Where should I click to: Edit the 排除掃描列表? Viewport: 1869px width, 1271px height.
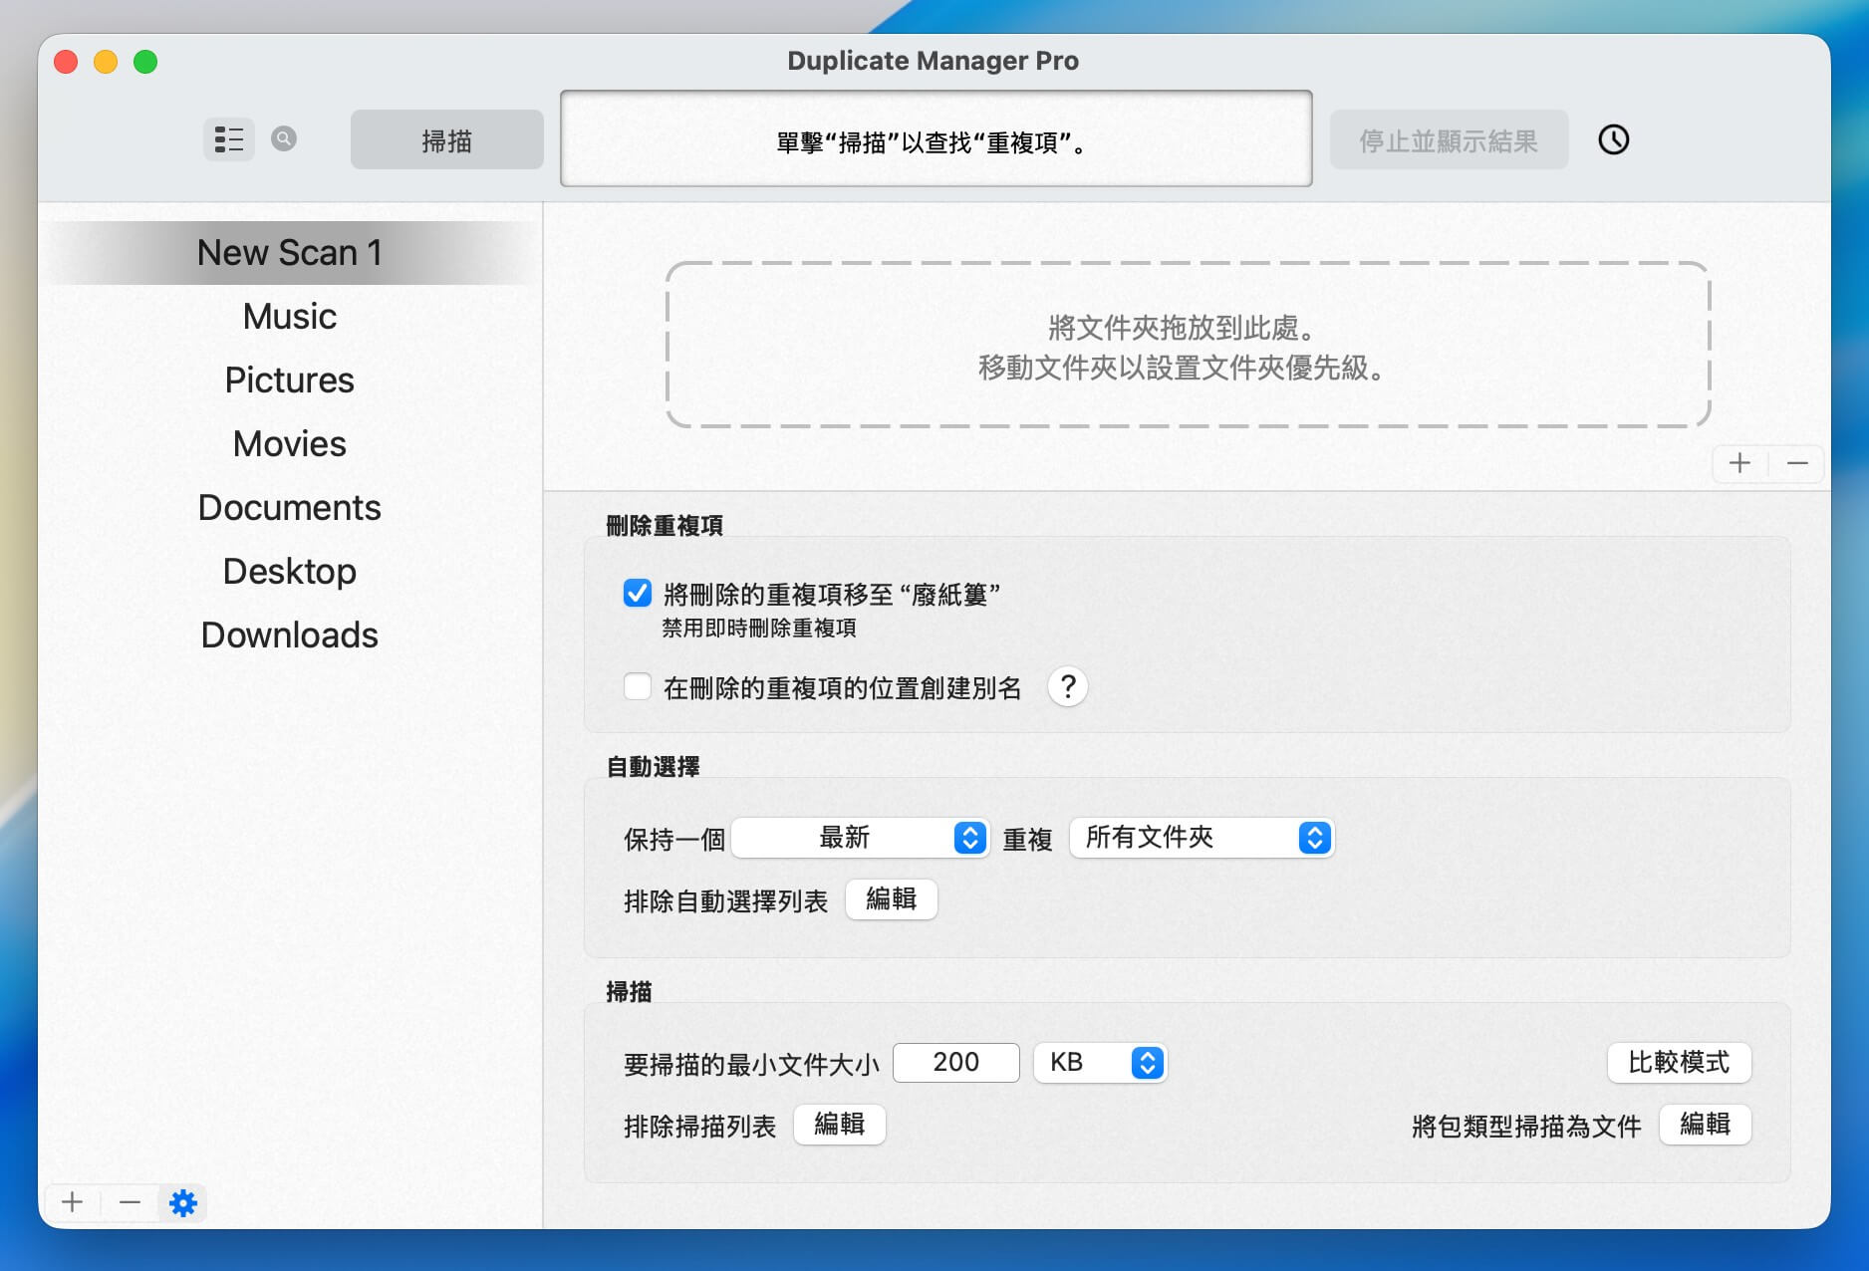pyautogui.click(x=839, y=1125)
